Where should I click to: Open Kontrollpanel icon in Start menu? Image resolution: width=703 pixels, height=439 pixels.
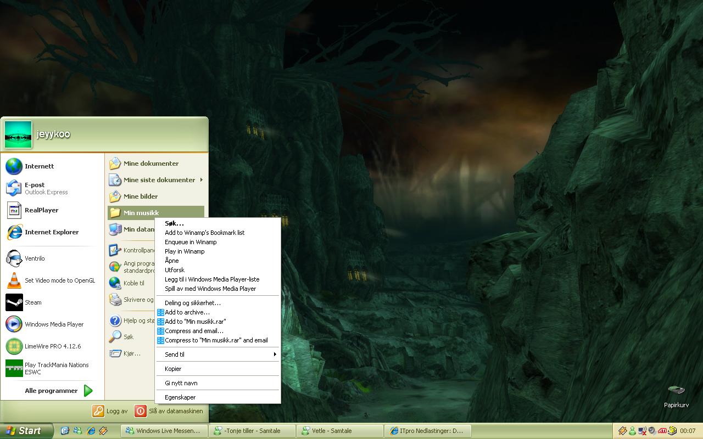tap(115, 250)
